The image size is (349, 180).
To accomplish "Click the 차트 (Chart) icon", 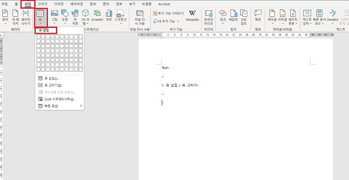I will click(109, 14).
